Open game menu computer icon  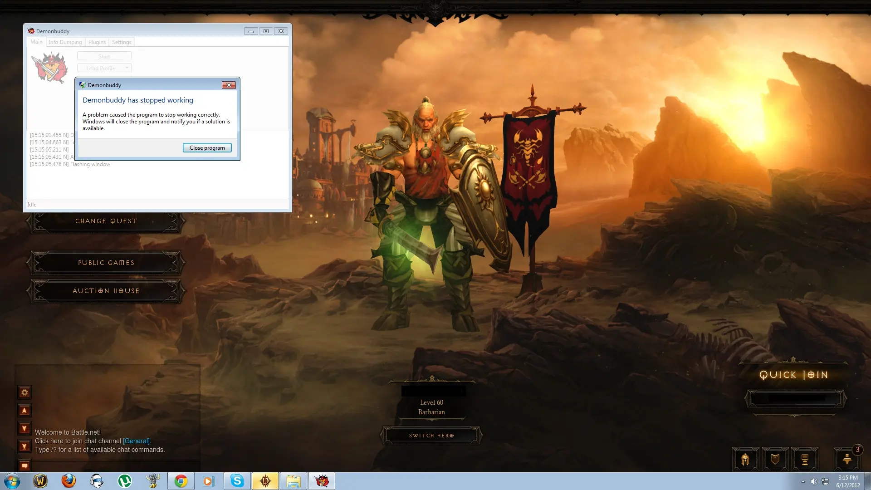(x=805, y=460)
